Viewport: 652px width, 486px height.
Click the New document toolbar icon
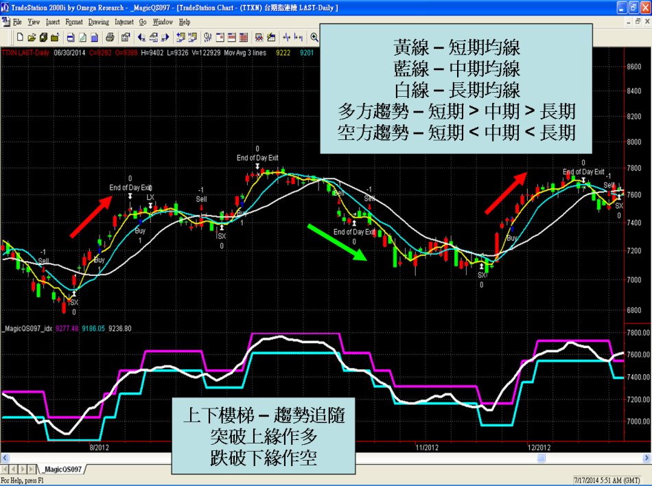20,37
